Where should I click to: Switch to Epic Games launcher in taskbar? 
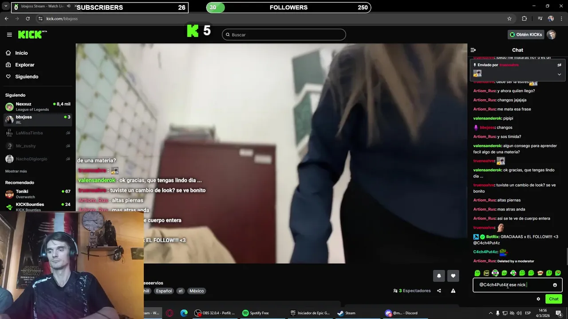click(310, 313)
